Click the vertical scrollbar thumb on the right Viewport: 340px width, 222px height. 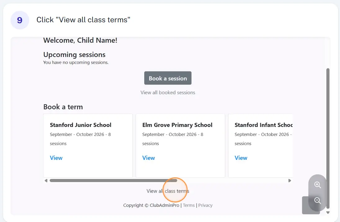pos(328,138)
